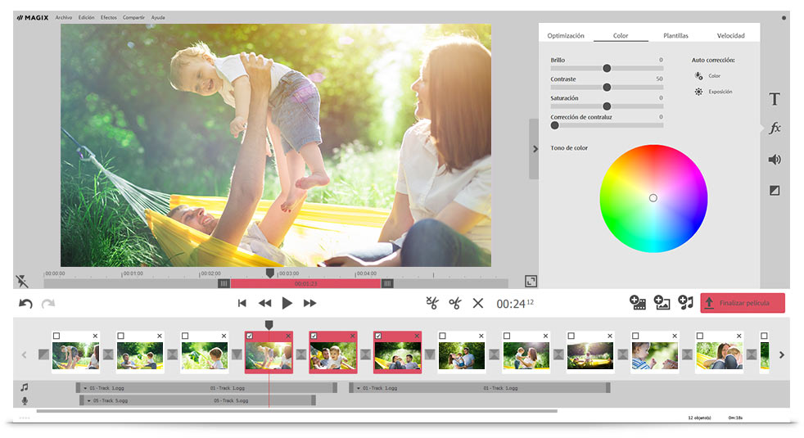Redo the last undone action
The image size is (804, 438).
click(x=48, y=304)
